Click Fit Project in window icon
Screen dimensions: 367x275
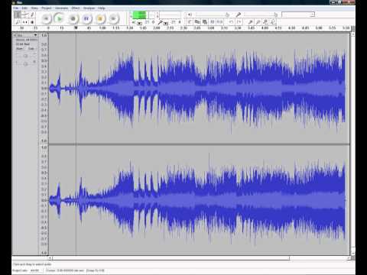click(x=273, y=22)
